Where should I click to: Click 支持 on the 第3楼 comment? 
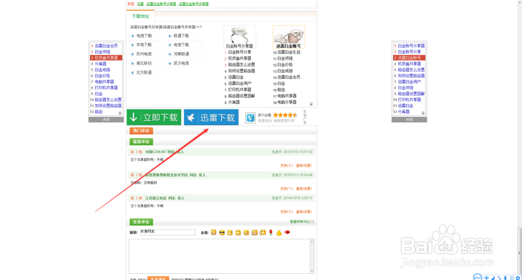286,166
